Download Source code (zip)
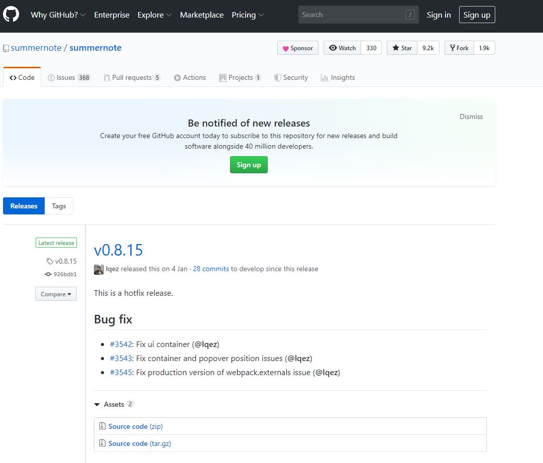543x463 pixels. (x=136, y=426)
